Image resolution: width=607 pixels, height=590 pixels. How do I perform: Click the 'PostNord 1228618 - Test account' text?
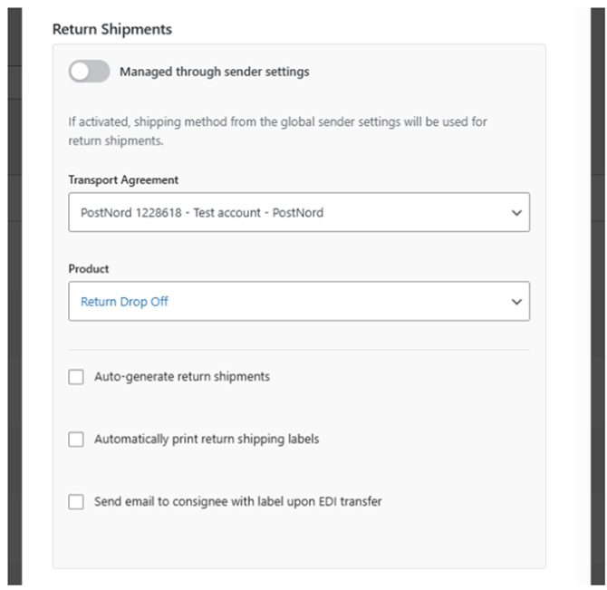pos(170,213)
